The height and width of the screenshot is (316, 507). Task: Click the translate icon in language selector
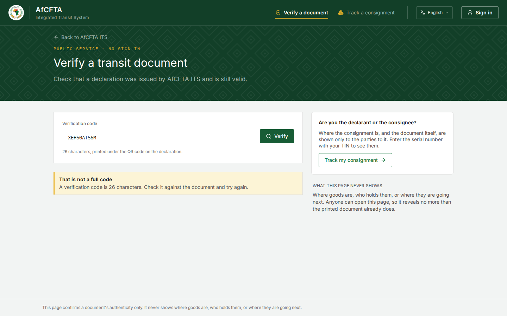423,13
